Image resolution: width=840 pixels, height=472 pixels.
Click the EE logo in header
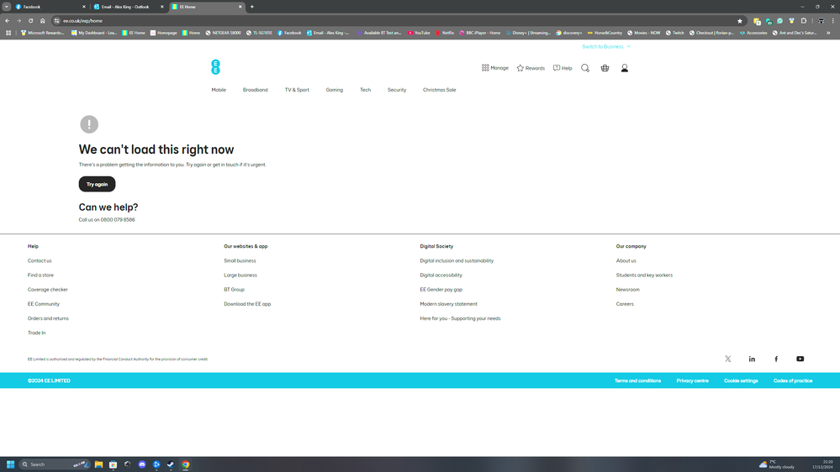click(x=215, y=67)
